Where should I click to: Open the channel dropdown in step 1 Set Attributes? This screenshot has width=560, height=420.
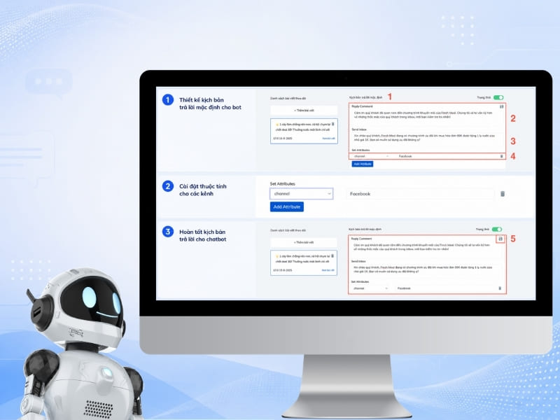point(370,156)
